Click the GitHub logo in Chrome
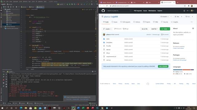This screenshot has height=110, width=197. (x=103, y=11)
